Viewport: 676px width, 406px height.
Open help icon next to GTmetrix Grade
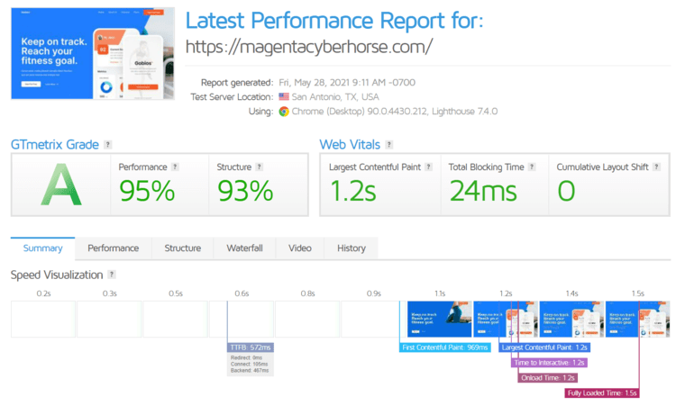pos(108,145)
